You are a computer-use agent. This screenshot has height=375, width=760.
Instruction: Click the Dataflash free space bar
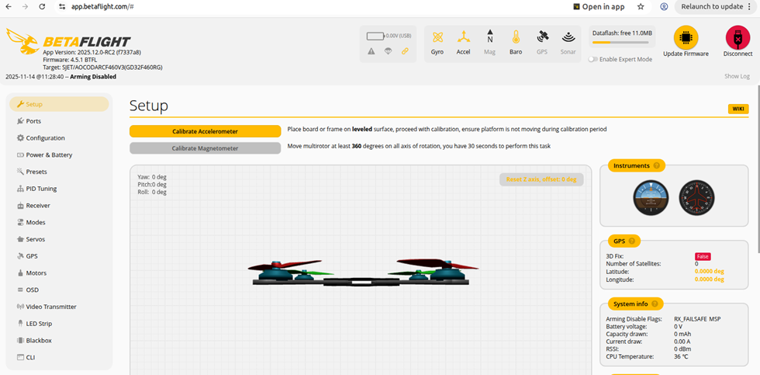point(623,44)
